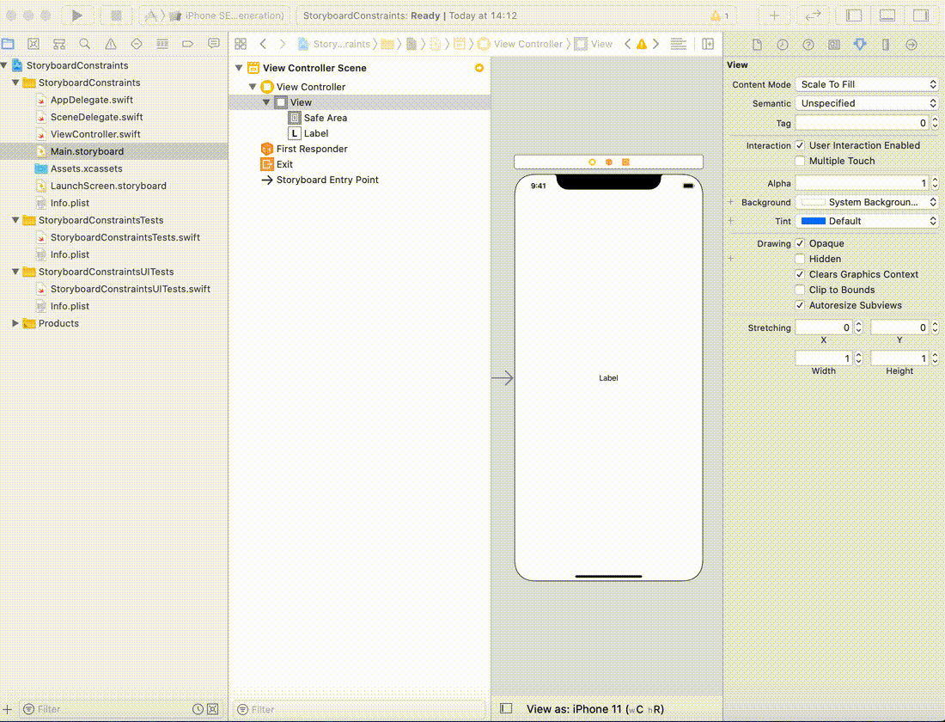Select ViewController.swift in project navigator
The width and height of the screenshot is (945, 722).
pos(95,134)
